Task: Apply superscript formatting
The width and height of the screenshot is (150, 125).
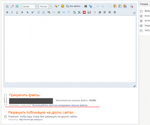Action: click(33, 12)
